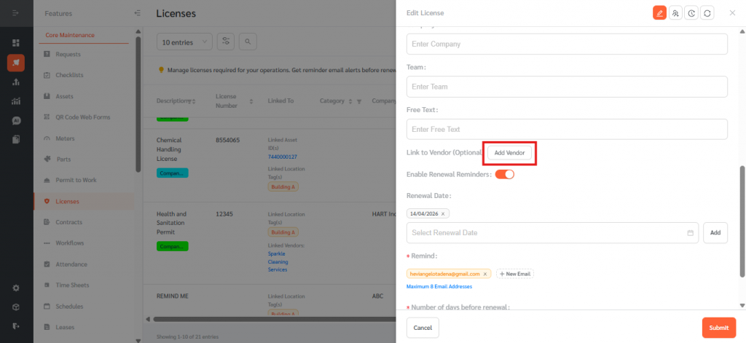
Task: Click the calendar icon in Renewal Date field
Action: tap(690, 233)
